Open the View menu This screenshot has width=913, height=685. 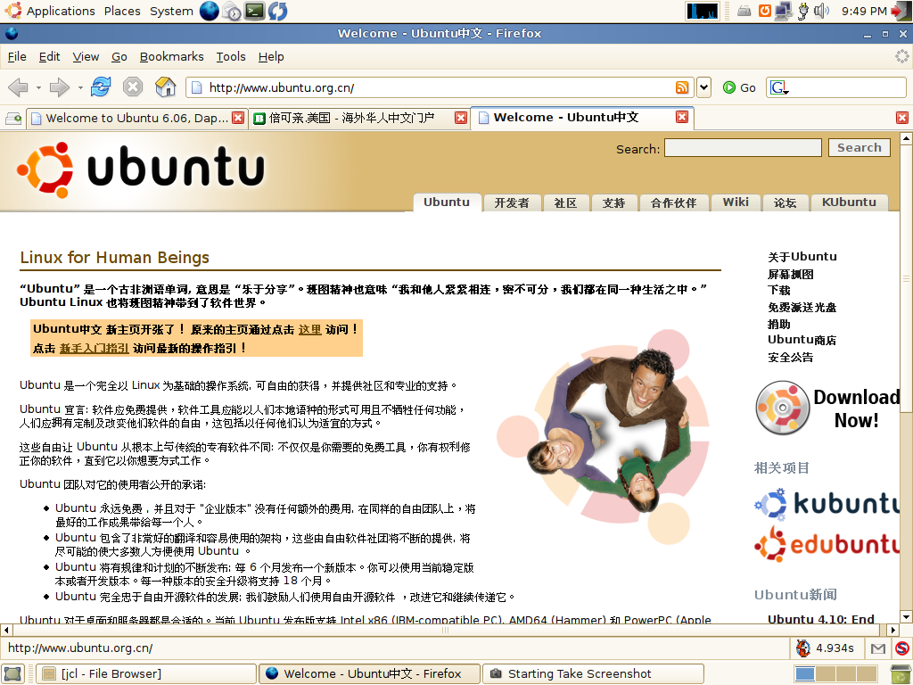click(86, 56)
